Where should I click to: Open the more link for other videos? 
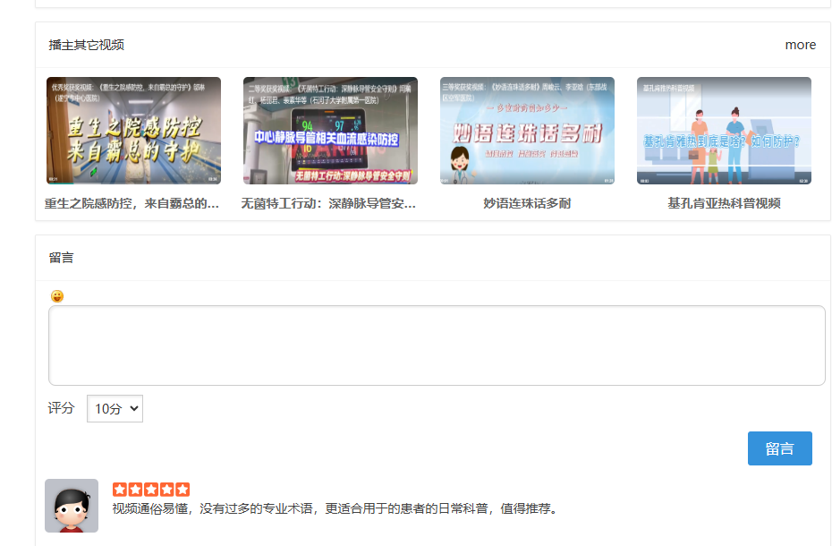click(x=800, y=44)
